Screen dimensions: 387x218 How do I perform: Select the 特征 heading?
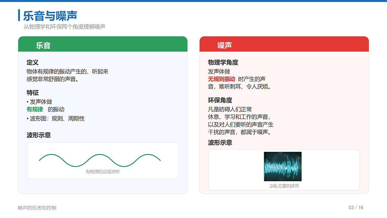(x=33, y=93)
